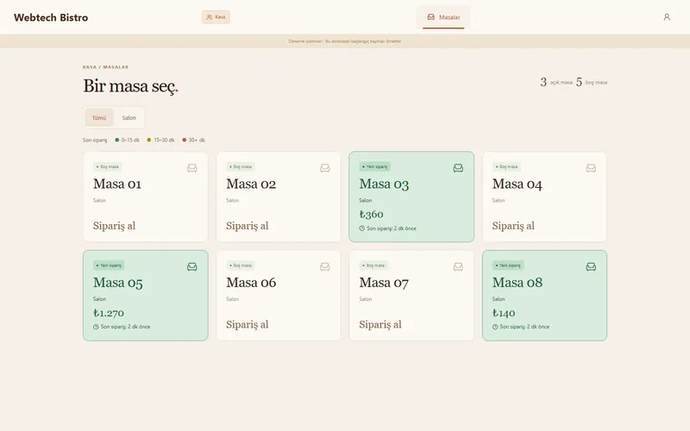Open Masa 05 with ₺1.270 total
The height and width of the screenshot is (431, 690).
click(146, 296)
